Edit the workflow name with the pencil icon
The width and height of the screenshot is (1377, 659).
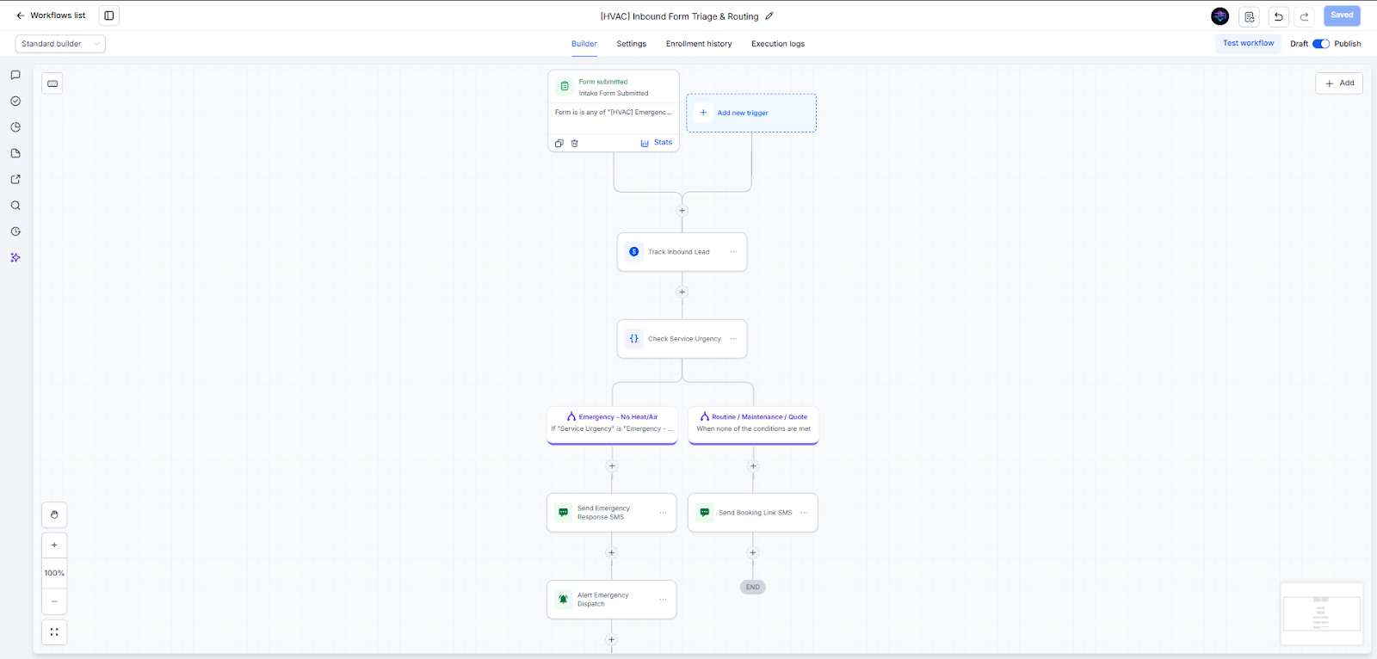pyautogui.click(x=769, y=15)
